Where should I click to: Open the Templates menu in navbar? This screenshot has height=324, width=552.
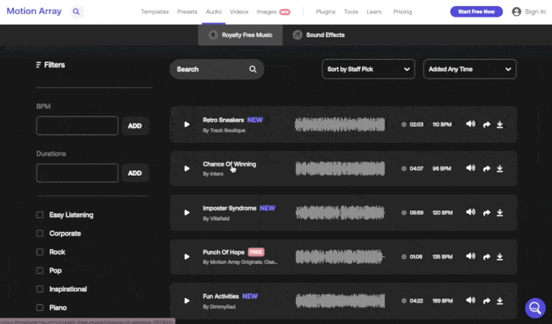(155, 12)
